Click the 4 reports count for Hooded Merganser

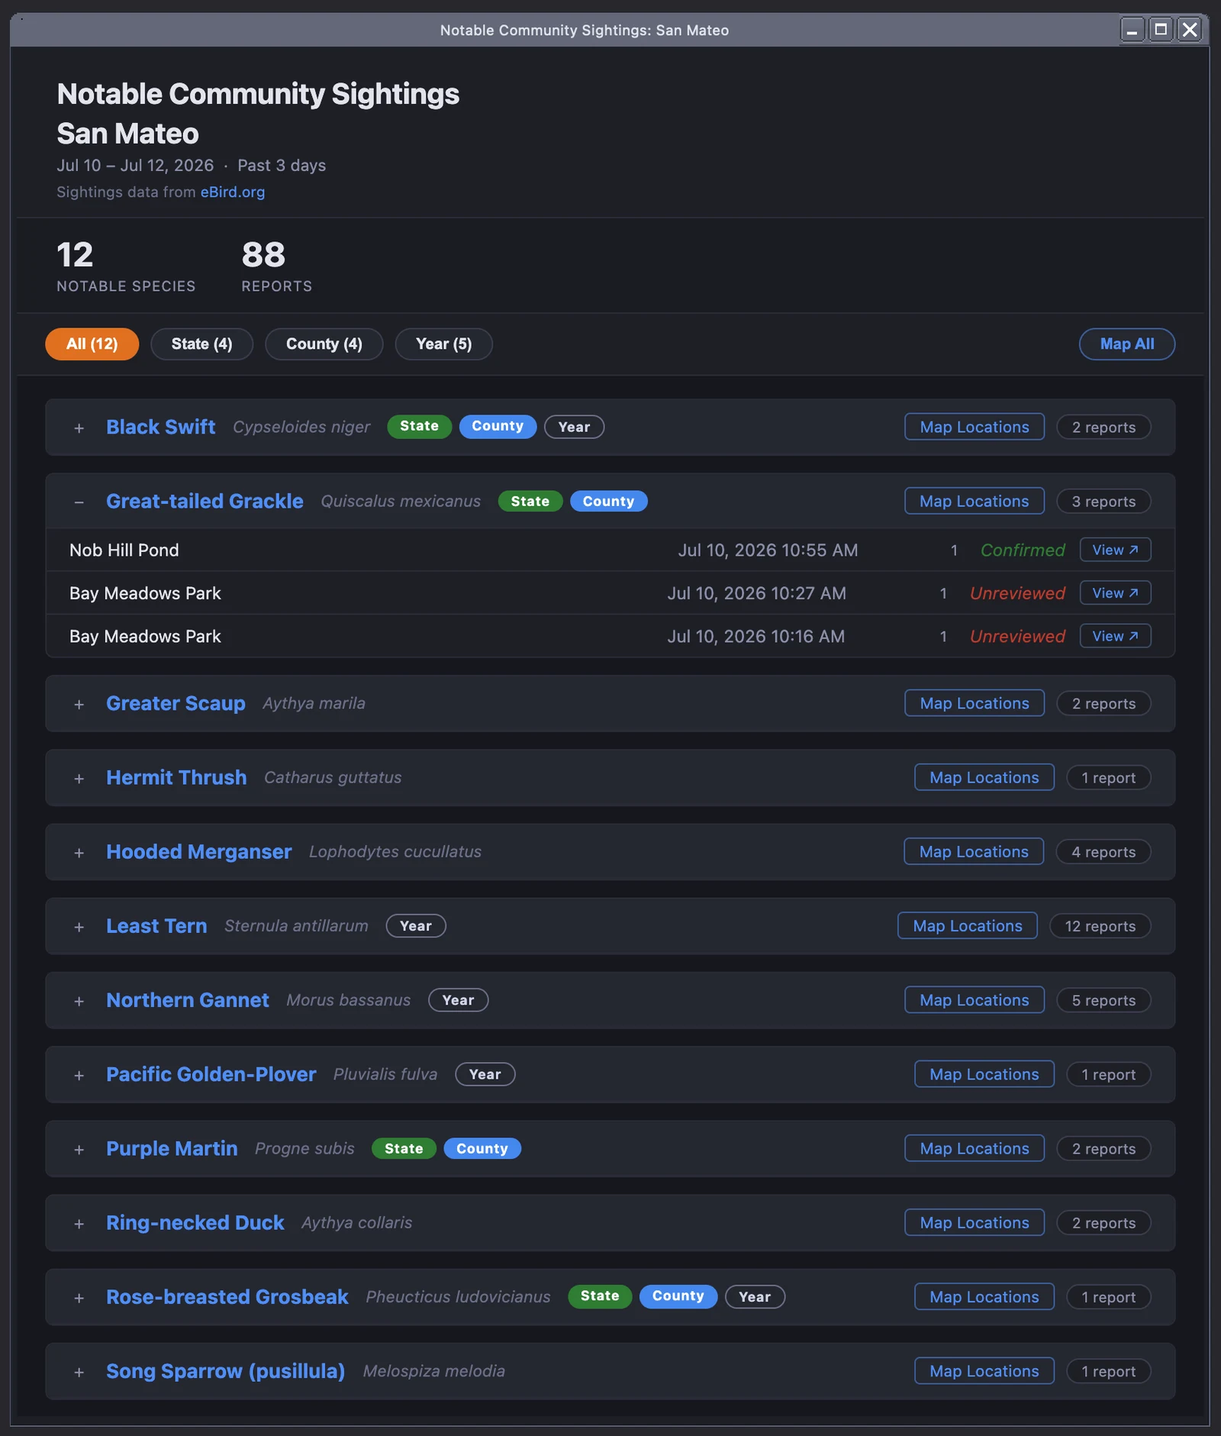pos(1103,853)
